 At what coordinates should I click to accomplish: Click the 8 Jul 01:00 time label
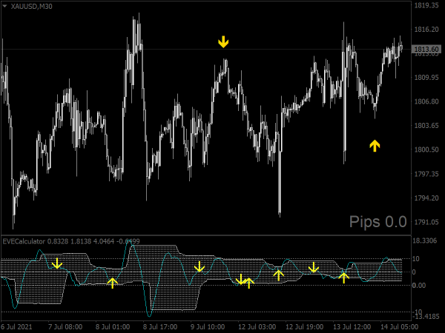113,327
